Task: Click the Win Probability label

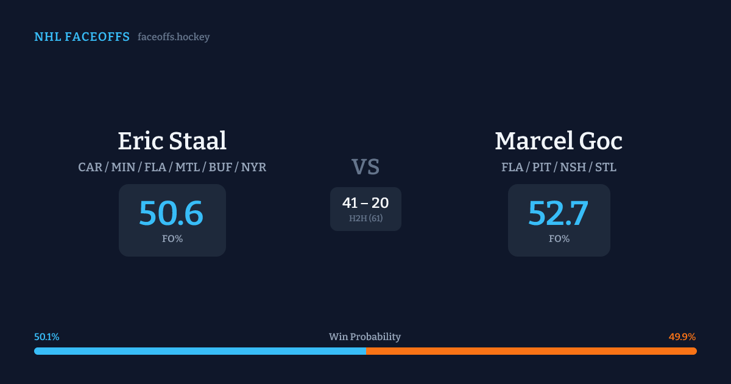Action: click(365, 337)
